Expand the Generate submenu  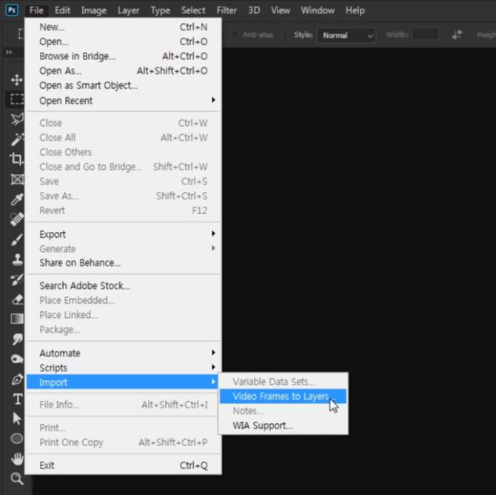pyautogui.click(x=124, y=248)
